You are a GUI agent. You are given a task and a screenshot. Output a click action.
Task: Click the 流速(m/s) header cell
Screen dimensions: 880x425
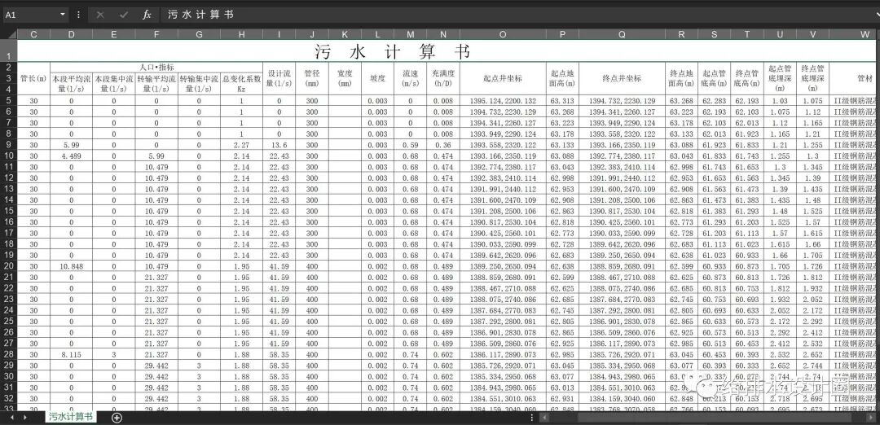tap(410, 78)
